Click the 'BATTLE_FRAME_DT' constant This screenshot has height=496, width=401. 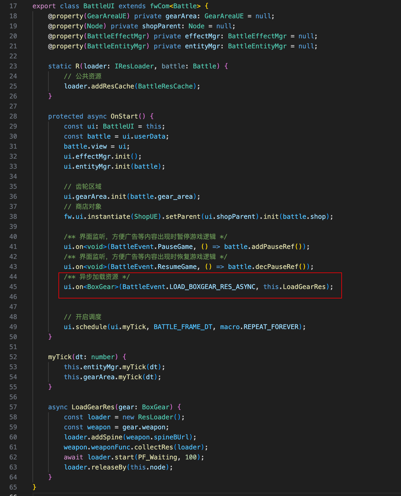pyautogui.click(x=183, y=327)
